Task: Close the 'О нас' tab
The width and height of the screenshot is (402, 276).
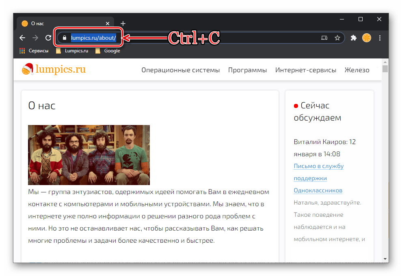Action: point(108,24)
